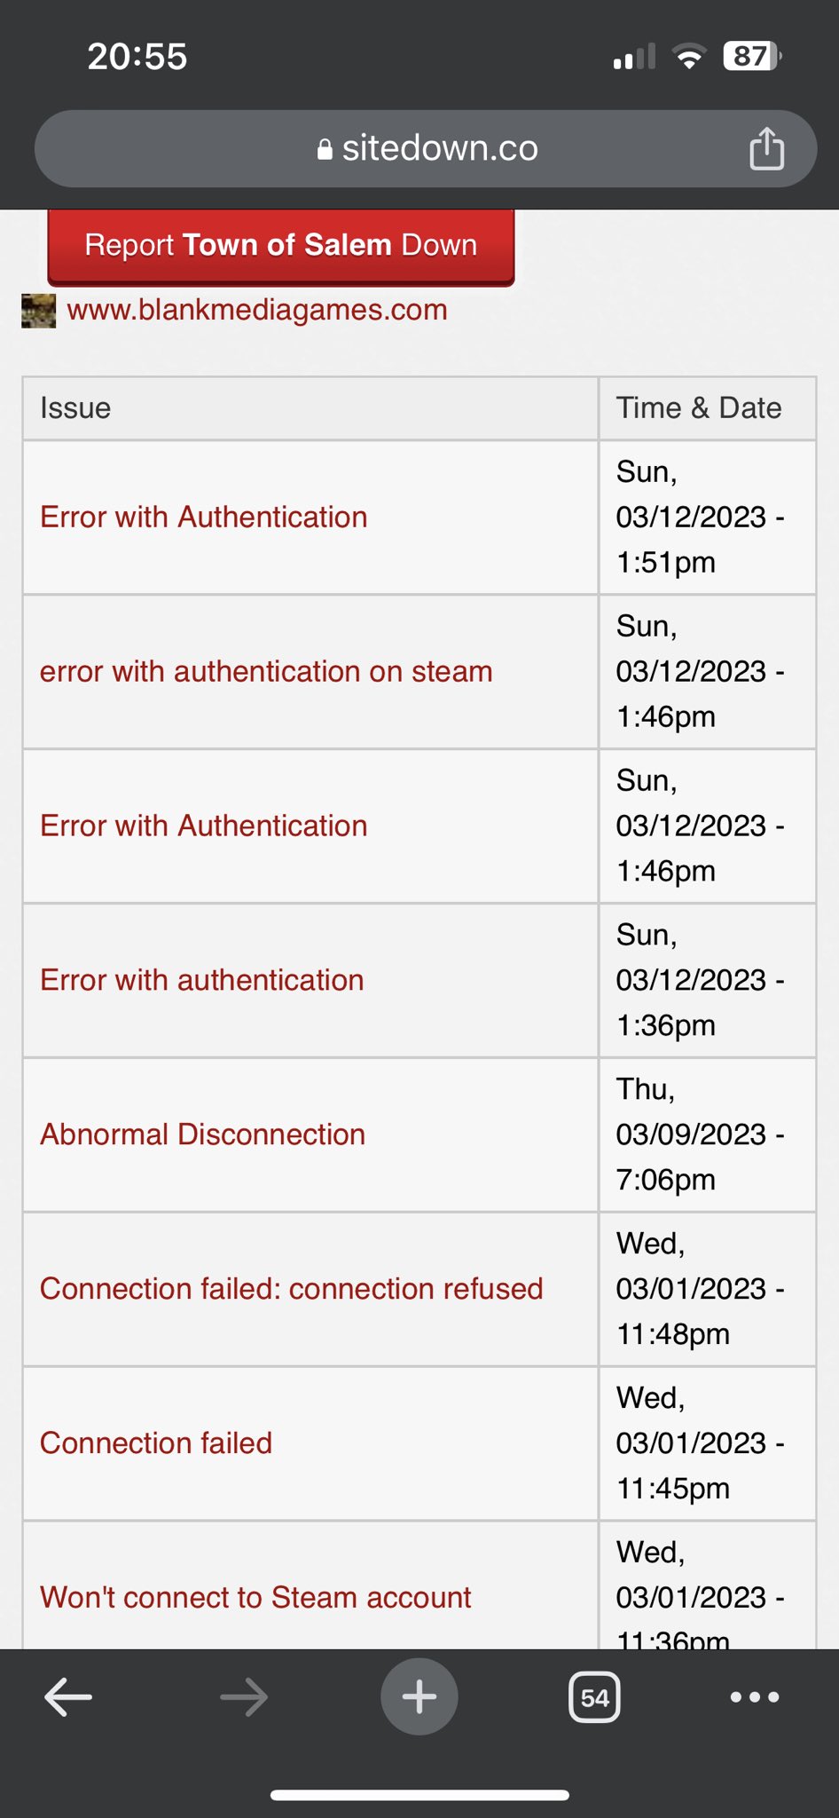Open the three-dot browser menu
Viewport: 839px width, 1818px height.
754,1697
